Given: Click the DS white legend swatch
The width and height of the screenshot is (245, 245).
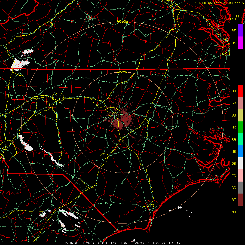Looking at the screenshot, I should pyautogui.click(x=240, y=163).
